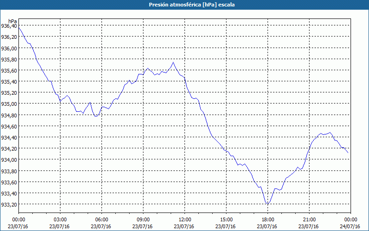Click the title 'Presión atmosférica [hPa] escala'
The image size is (369, 231).
click(192, 5)
